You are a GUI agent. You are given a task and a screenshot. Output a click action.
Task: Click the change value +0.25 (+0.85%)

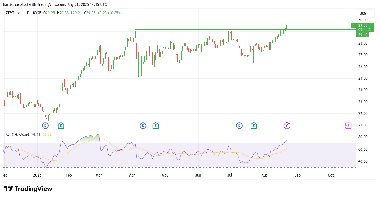click(x=110, y=13)
